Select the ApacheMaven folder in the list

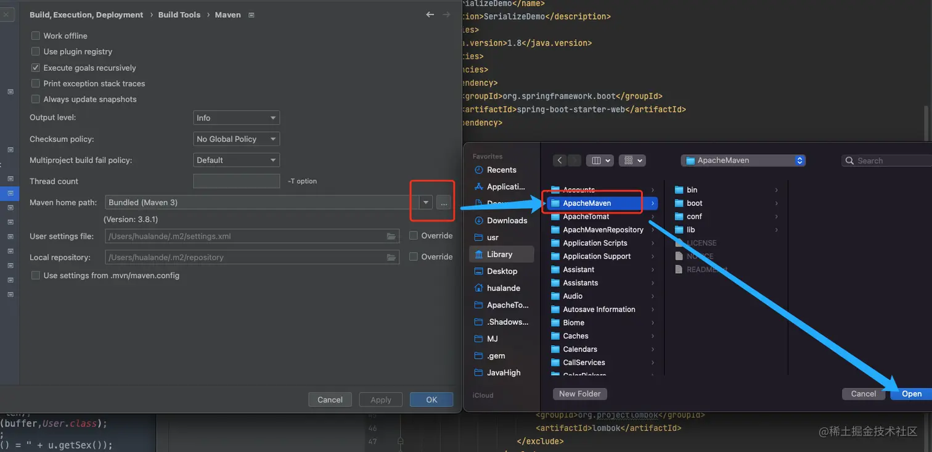(x=602, y=203)
